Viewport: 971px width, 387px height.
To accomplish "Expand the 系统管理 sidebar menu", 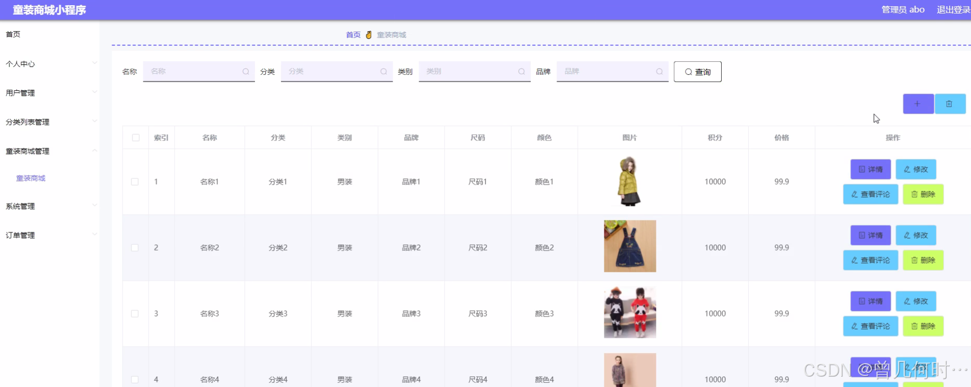I will tap(50, 206).
